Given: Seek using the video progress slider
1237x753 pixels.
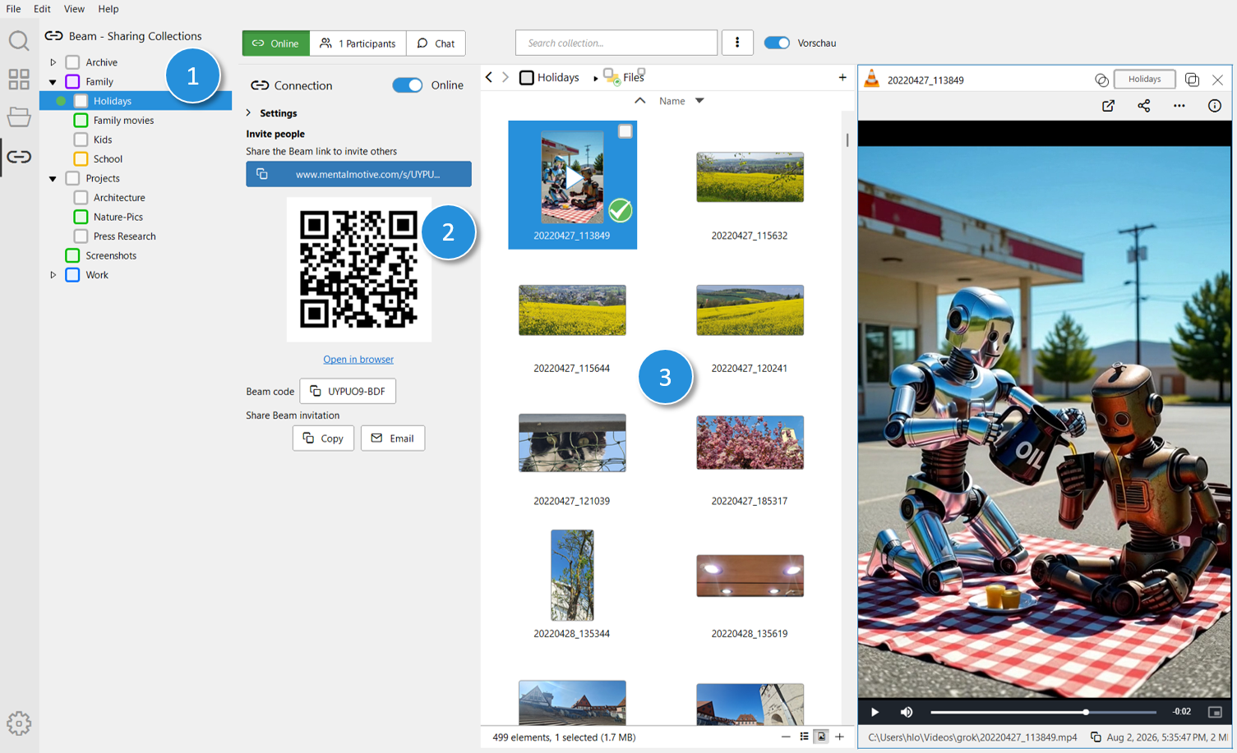Looking at the screenshot, I should (1043, 712).
